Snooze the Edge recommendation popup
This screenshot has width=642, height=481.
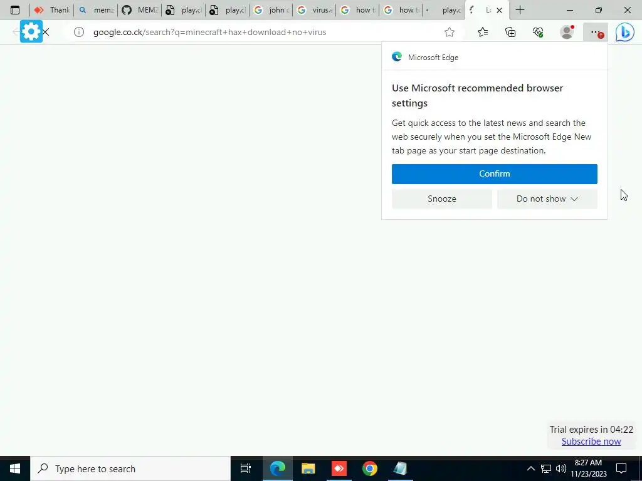pos(442,199)
